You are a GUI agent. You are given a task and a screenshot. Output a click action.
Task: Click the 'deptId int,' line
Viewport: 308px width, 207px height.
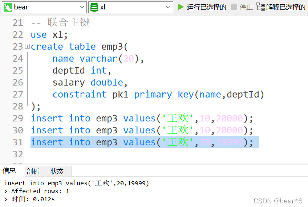[x=82, y=71]
